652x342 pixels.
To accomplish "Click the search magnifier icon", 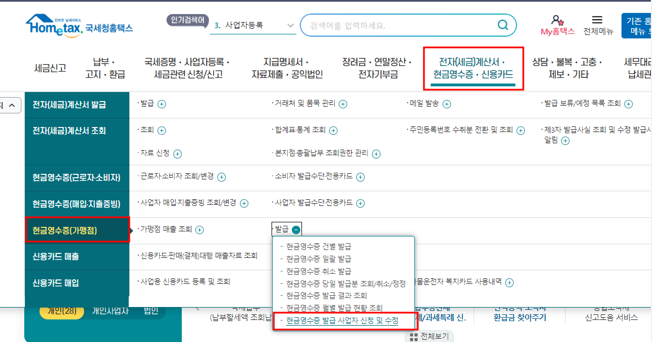I will click(502, 24).
